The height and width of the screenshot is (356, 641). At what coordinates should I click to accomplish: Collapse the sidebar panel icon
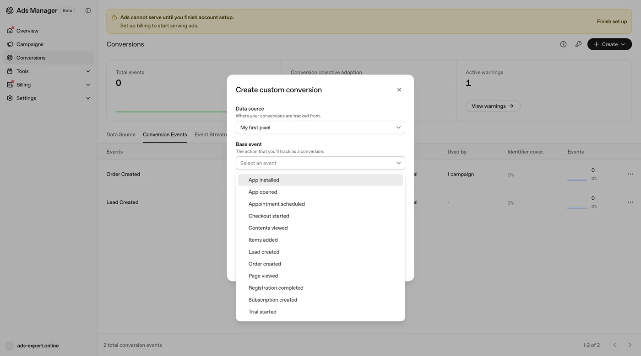tap(88, 11)
